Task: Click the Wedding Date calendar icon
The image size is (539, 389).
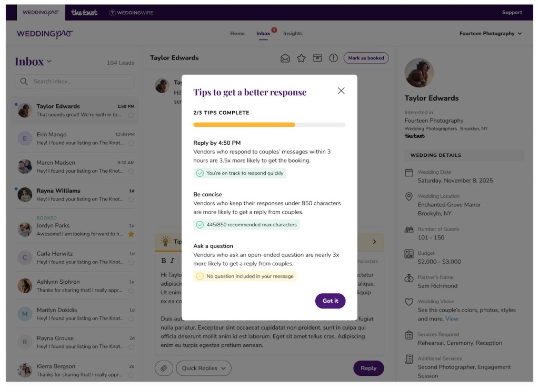Action: click(x=408, y=173)
